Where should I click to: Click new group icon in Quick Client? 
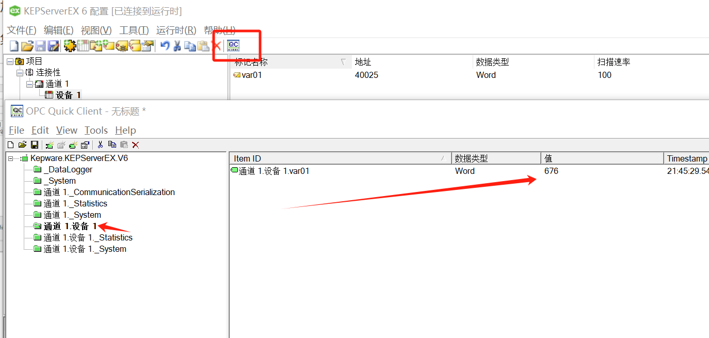[61, 145]
